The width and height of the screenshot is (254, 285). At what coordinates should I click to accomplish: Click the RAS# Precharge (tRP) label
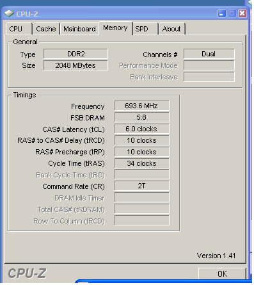point(70,152)
